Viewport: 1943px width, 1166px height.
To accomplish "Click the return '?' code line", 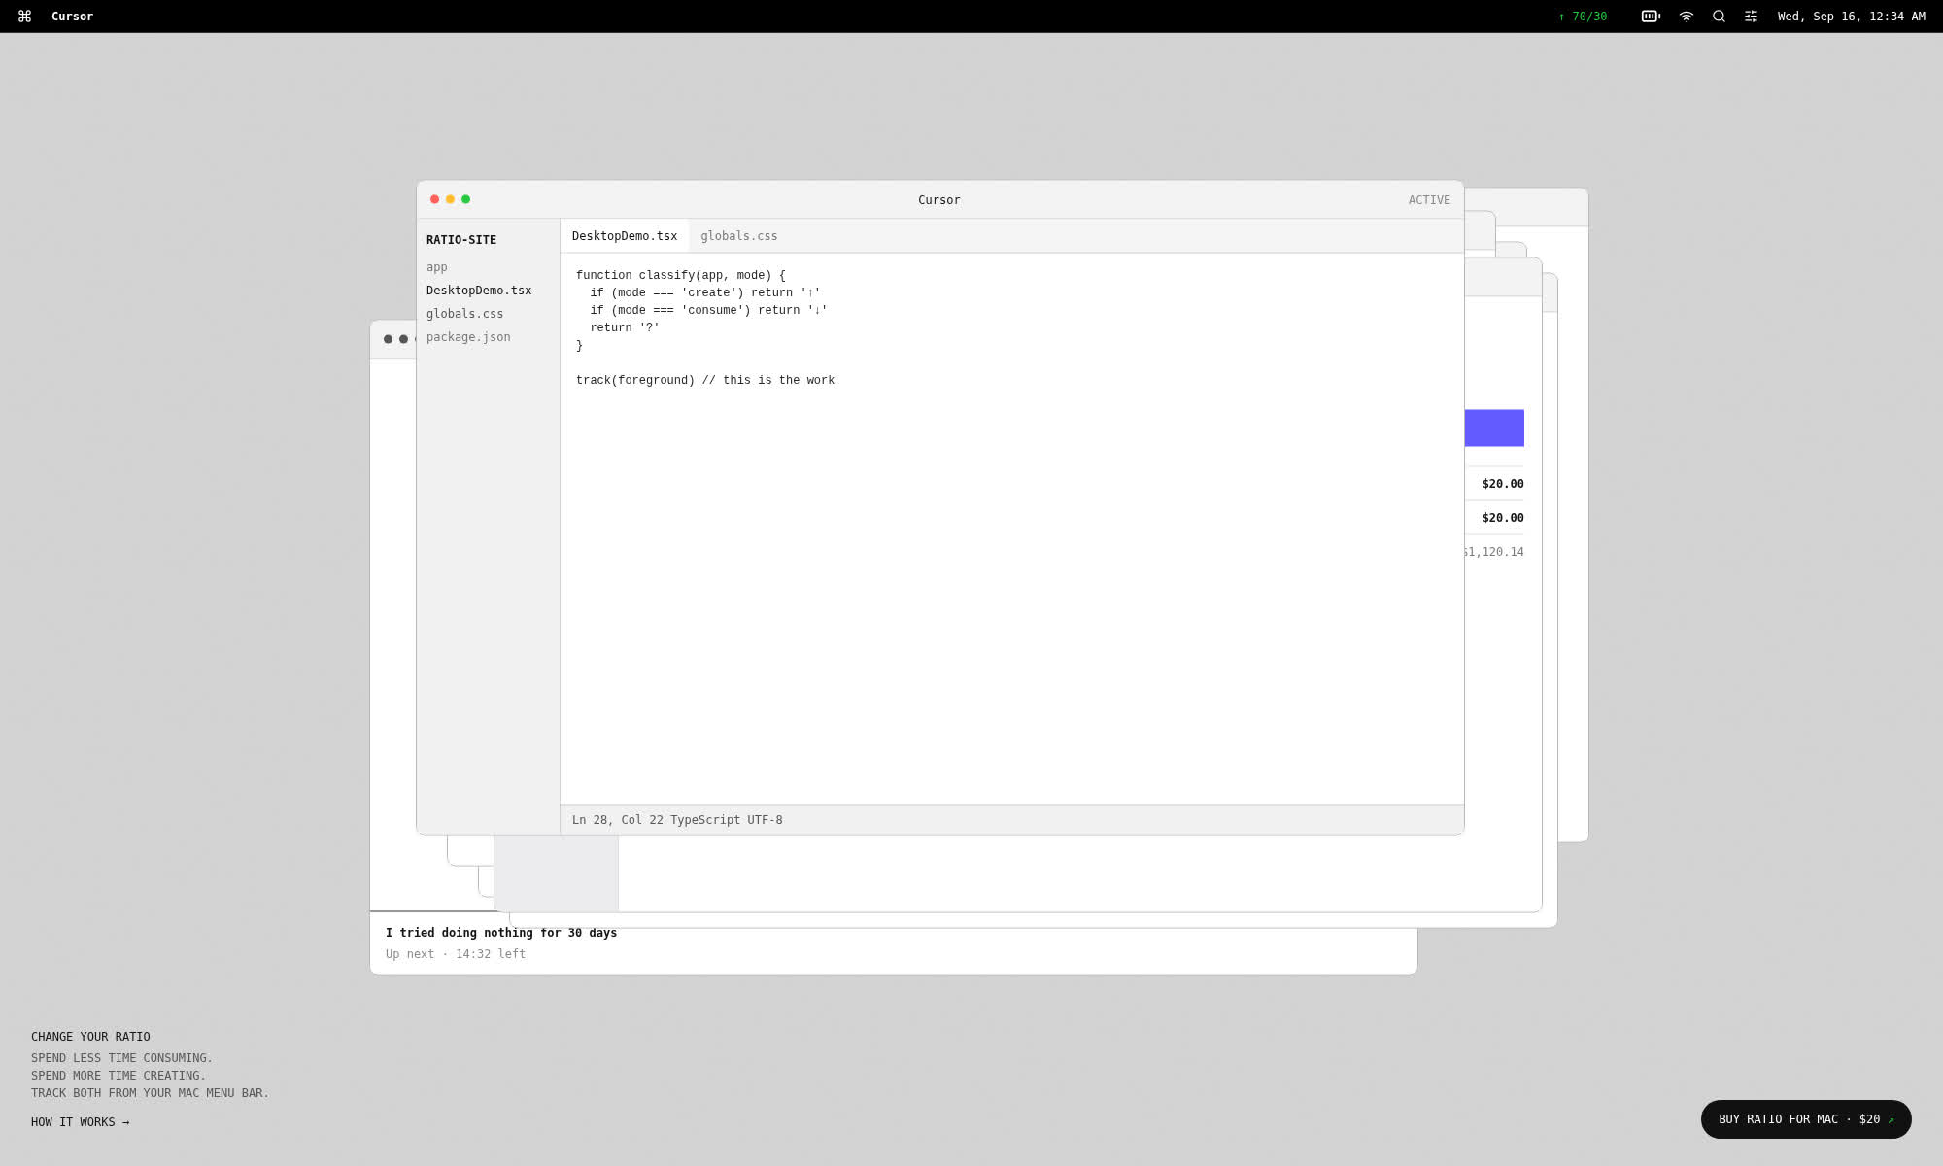I will 625,327.
